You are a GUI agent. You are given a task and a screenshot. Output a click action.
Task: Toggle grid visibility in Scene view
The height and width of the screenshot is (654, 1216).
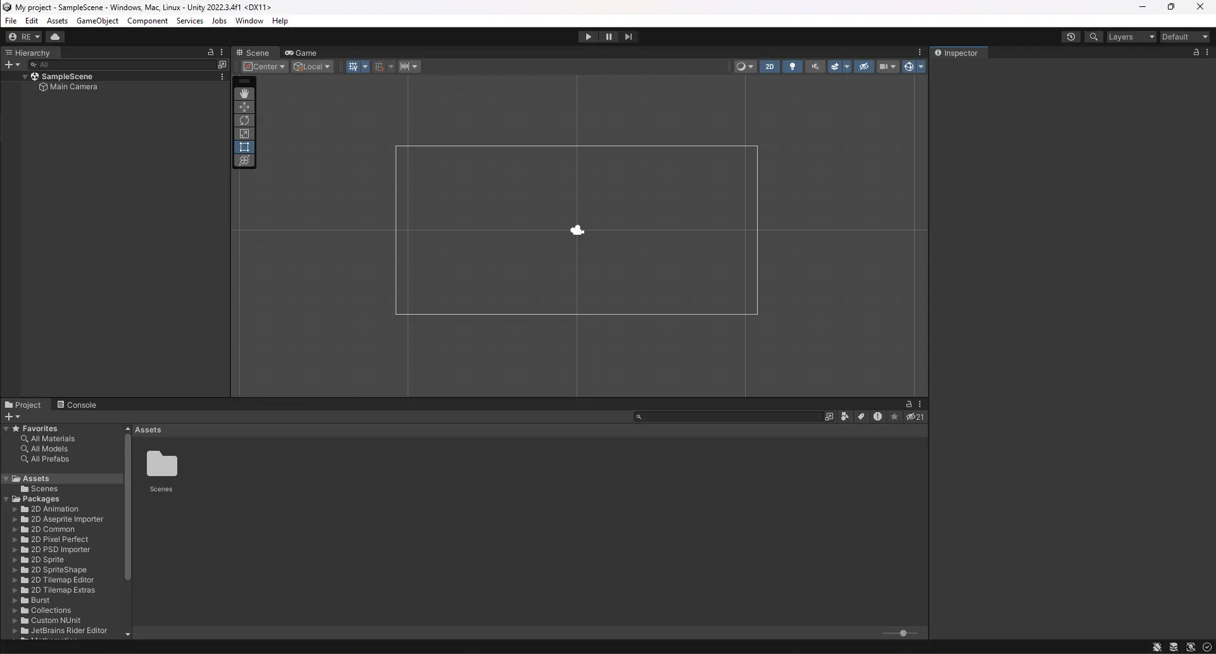353,66
